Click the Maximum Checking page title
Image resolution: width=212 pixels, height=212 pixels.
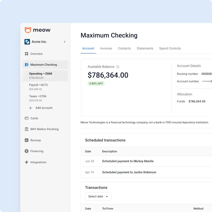(109, 35)
